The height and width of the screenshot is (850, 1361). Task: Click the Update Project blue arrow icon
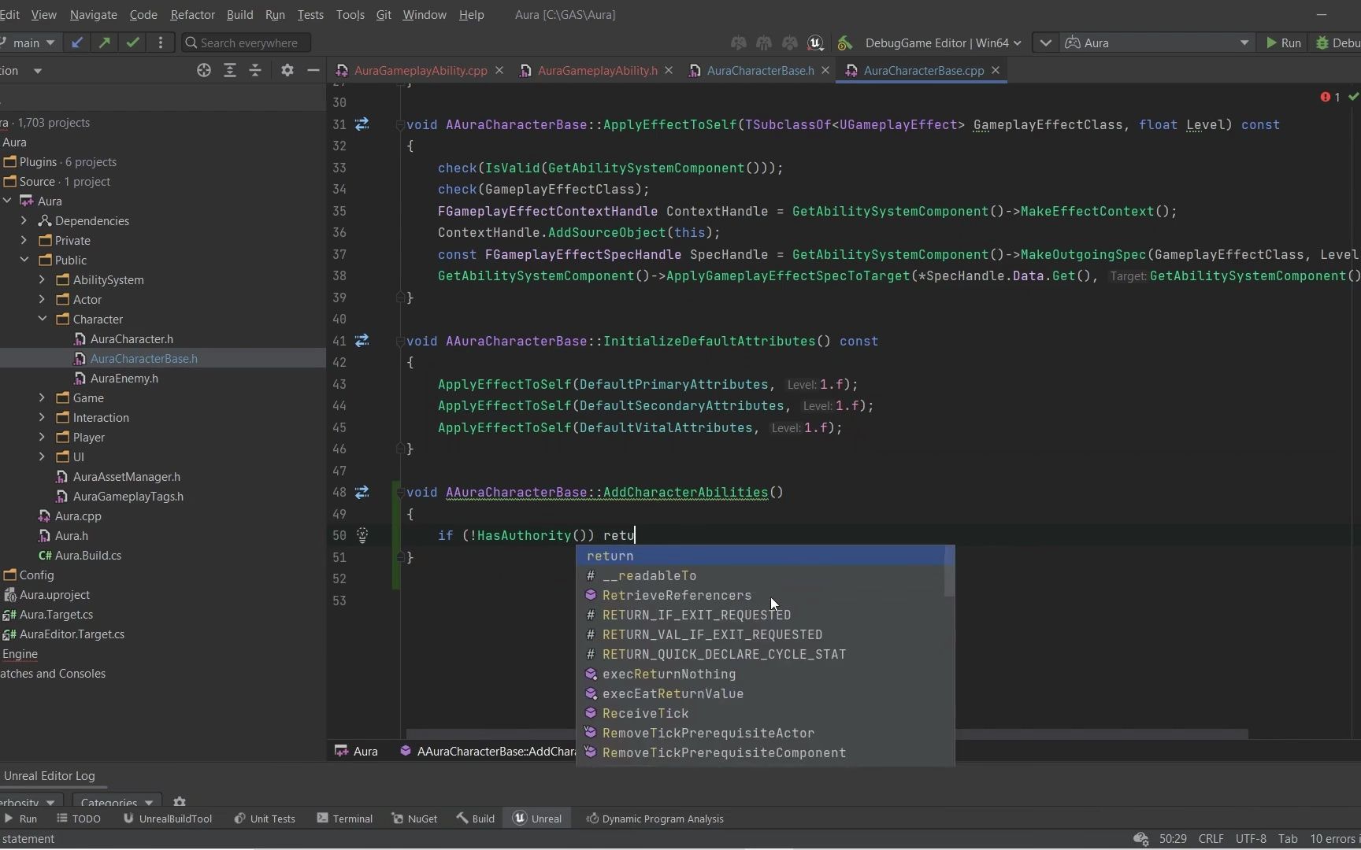point(76,42)
